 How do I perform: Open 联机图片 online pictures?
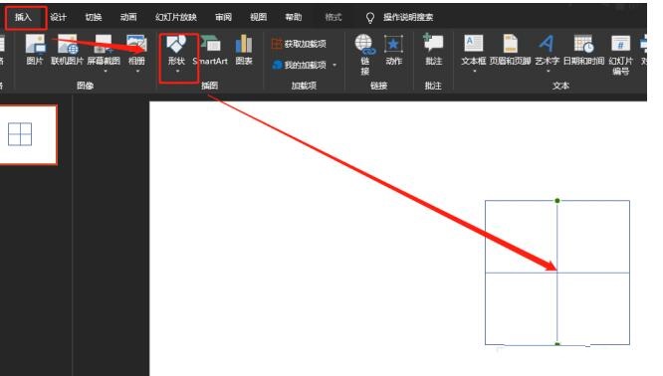click(68, 51)
